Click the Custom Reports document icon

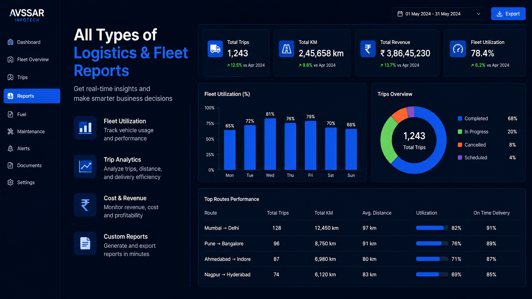[x=85, y=243]
